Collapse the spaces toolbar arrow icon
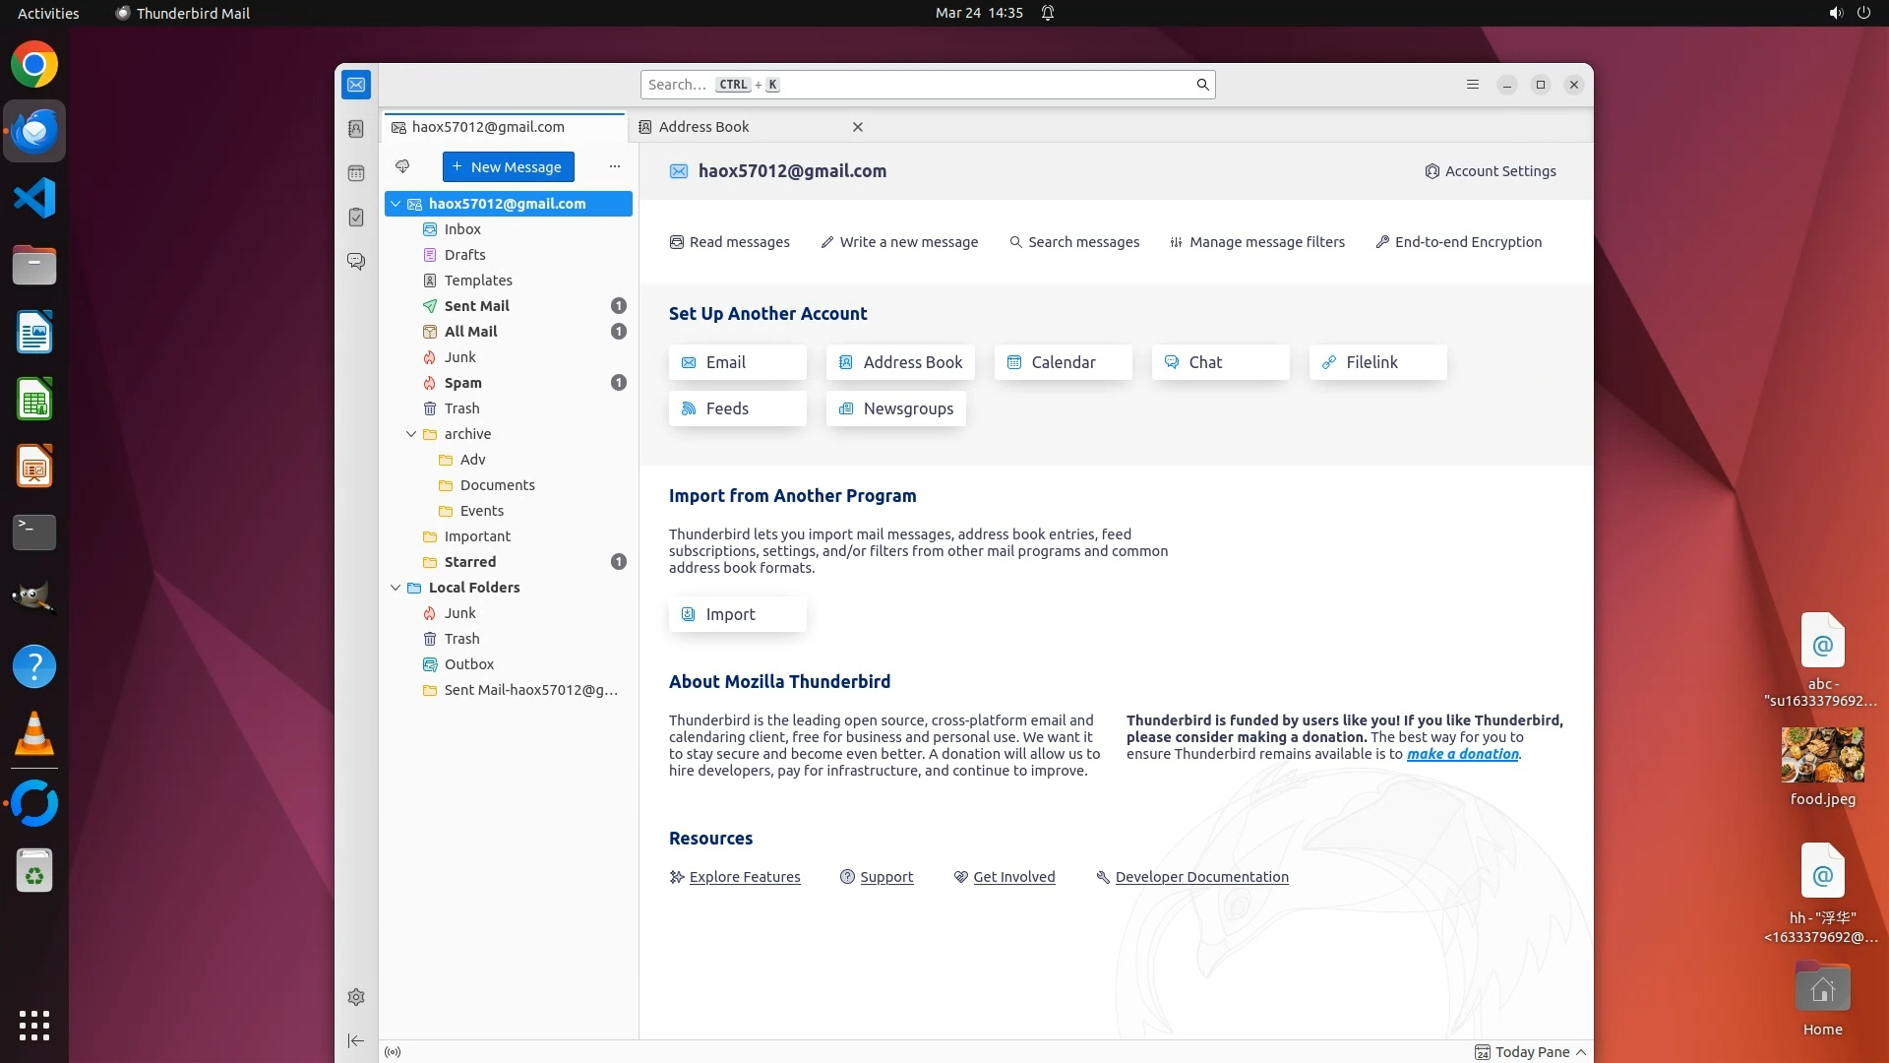The image size is (1889, 1063). pyautogui.click(x=356, y=1040)
